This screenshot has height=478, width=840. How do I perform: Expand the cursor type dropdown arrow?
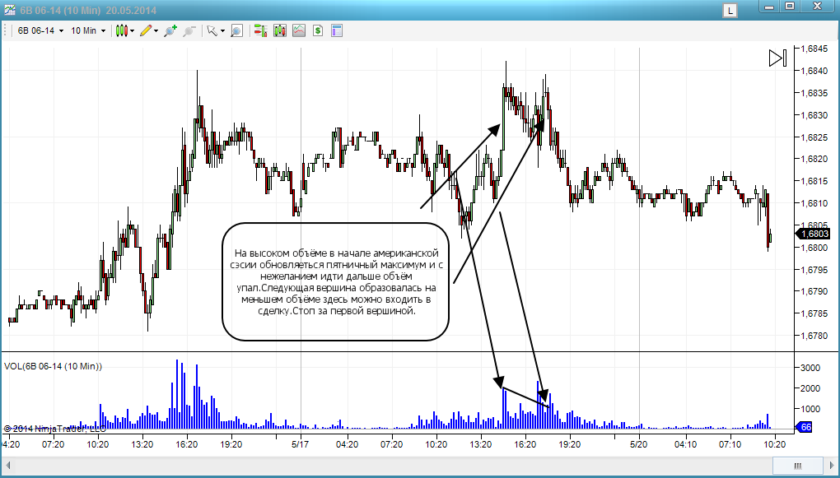tap(222, 31)
